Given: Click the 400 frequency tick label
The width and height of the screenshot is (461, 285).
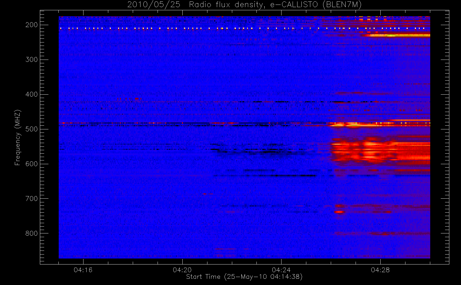Looking at the screenshot, I should (x=31, y=94).
